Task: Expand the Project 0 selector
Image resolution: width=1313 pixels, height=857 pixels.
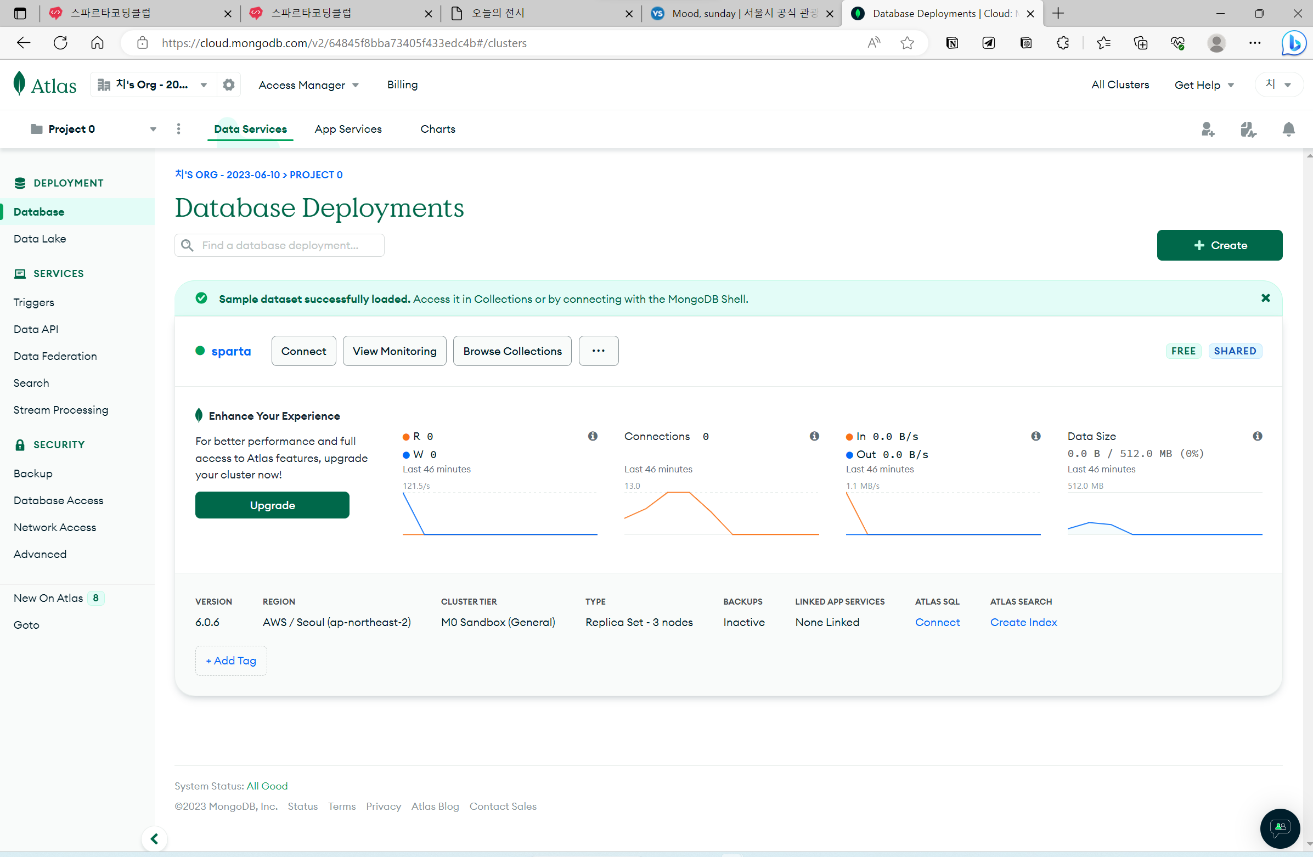Action: (x=93, y=129)
